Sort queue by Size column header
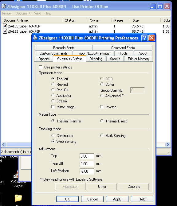The height and width of the screenshot is (206, 177). (x=145, y=20)
